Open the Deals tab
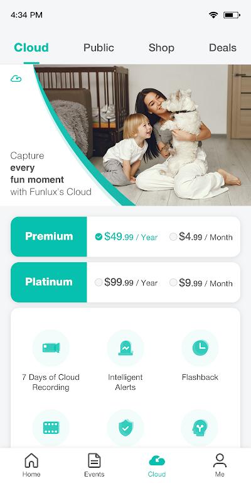251x503 pixels. point(223,48)
